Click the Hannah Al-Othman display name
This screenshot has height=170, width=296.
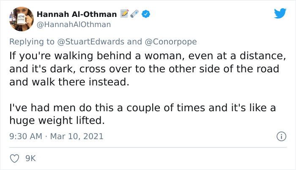(x=77, y=14)
